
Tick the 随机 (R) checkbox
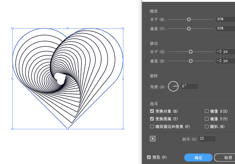(x=207, y=126)
